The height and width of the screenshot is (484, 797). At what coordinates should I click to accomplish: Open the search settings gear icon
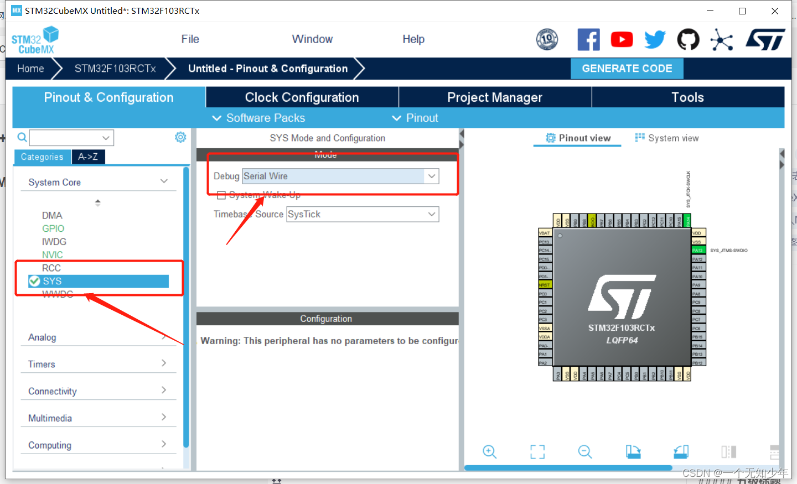click(180, 137)
